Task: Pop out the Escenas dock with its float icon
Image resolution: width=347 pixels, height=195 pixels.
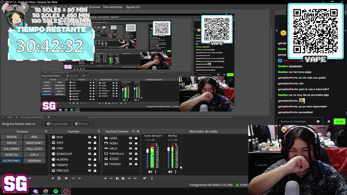Action: 46,131
